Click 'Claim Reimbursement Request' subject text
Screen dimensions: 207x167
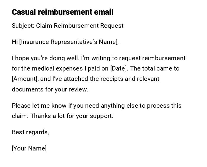[80, 26]
